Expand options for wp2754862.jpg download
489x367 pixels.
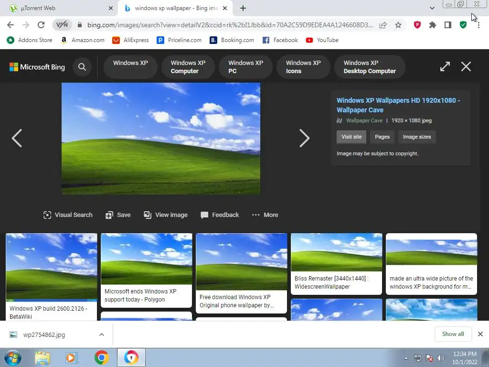[x=102, y=335]
